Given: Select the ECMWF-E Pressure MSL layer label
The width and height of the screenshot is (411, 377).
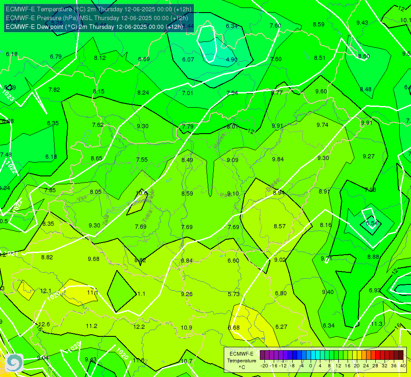Looking at the screenshot, I should [97, 18].
